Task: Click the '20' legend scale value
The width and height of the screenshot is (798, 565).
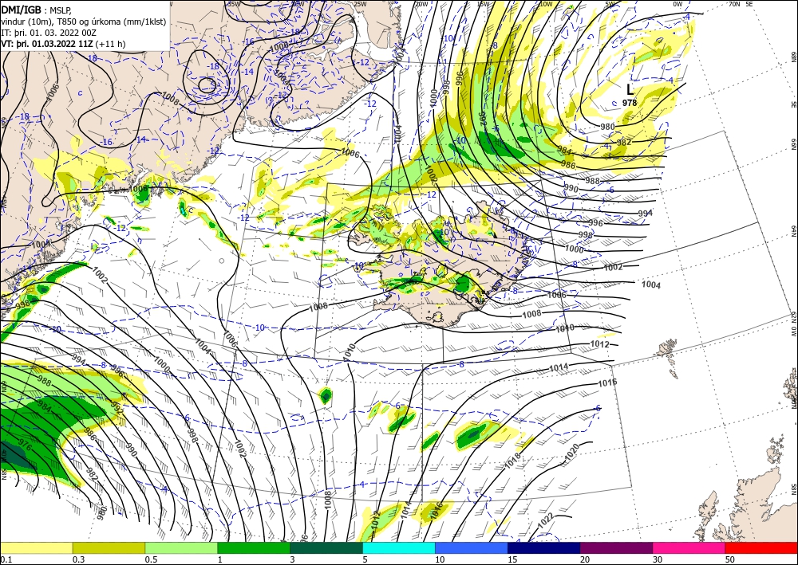Action: point(585,559)
